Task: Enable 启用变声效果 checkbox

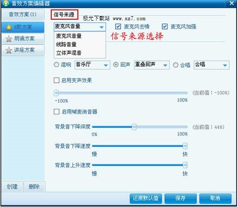Action: (x=57, y=80)
